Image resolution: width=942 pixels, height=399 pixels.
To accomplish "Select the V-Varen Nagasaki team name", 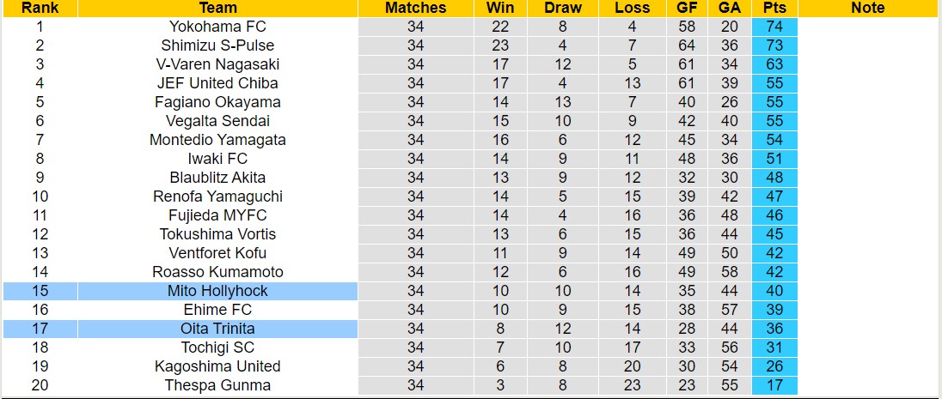I will [x=217, y=64].
